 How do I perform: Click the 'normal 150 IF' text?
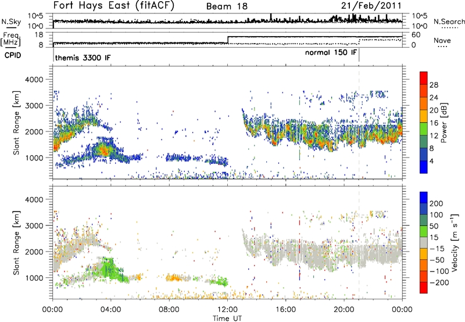pos(331,52)
